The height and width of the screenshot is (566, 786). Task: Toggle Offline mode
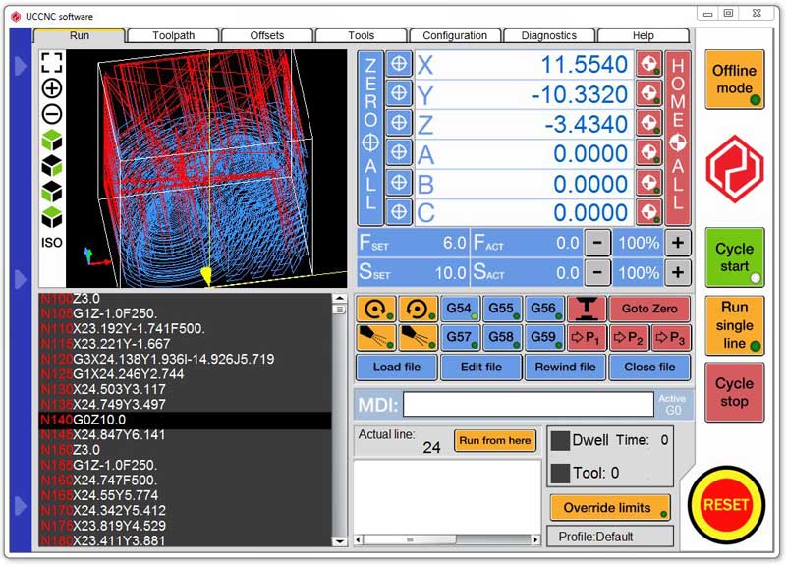734,80
